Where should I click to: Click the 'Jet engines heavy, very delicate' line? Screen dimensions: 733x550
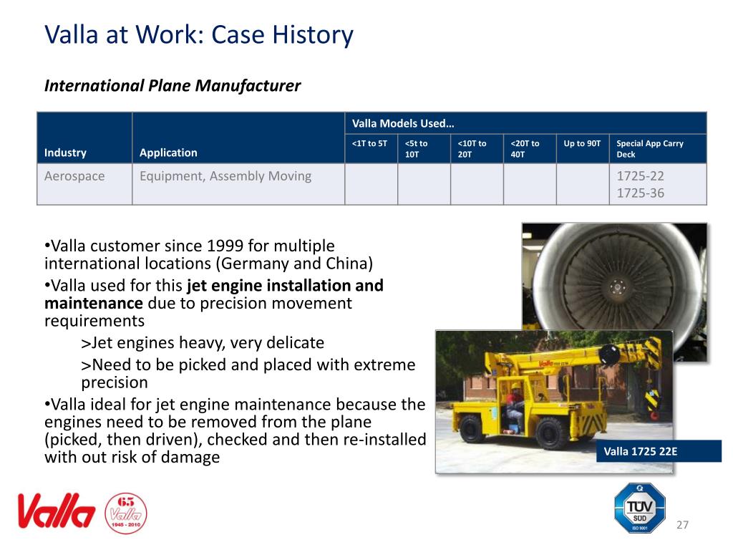[x=203, y=343]
